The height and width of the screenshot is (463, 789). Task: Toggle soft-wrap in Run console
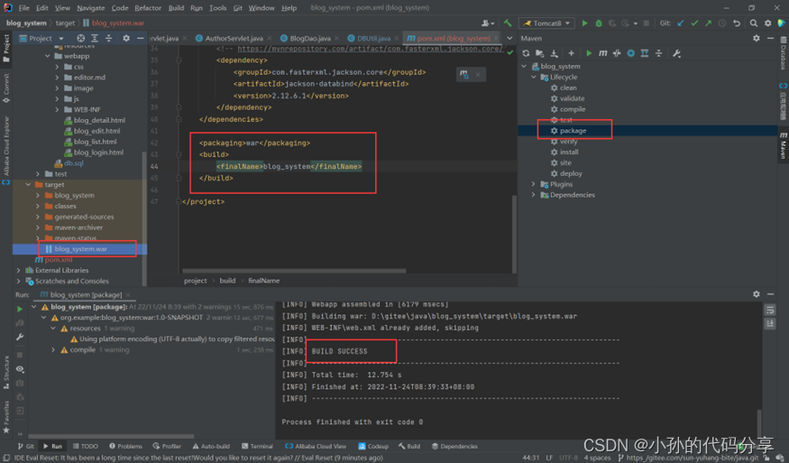pyautogui.click(x=770, y=310)
